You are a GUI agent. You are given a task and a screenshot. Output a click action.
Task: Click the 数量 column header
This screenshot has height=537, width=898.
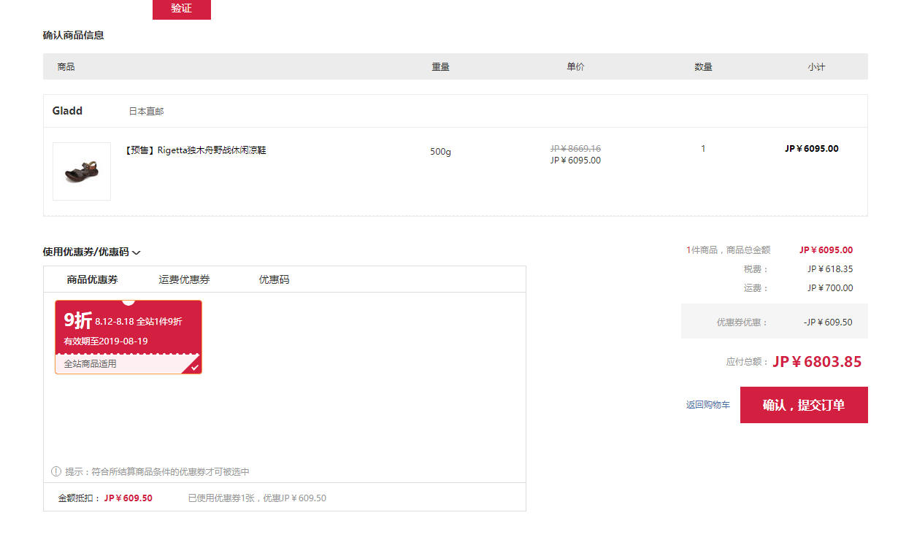click(x=703, y=66)
